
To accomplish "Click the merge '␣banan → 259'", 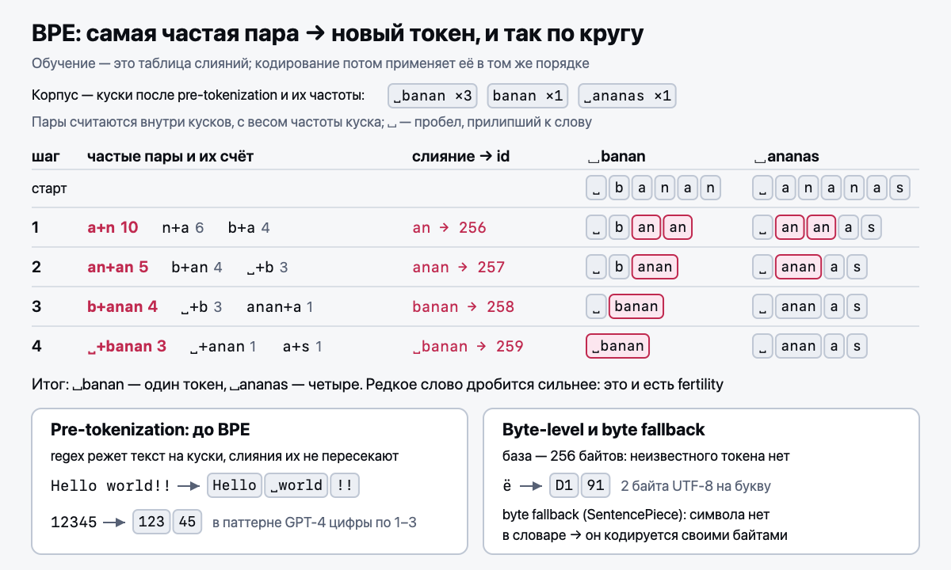I will [x=468, y=346].
